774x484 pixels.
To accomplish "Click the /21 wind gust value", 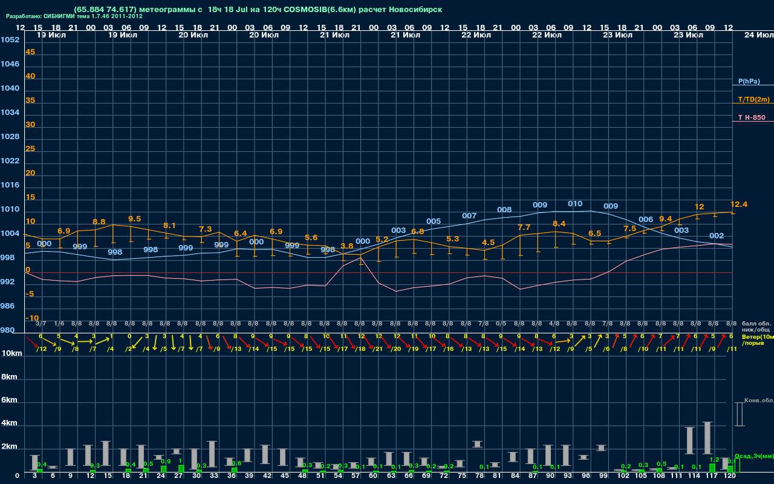I will click(377, 349).
